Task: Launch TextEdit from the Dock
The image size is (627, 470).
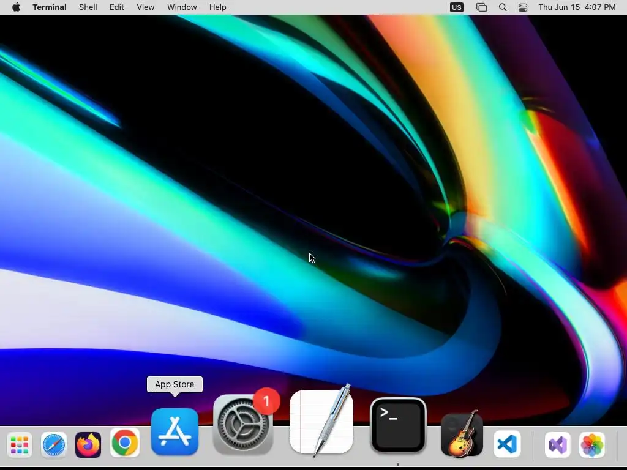Action: click(x=321, y=422)
